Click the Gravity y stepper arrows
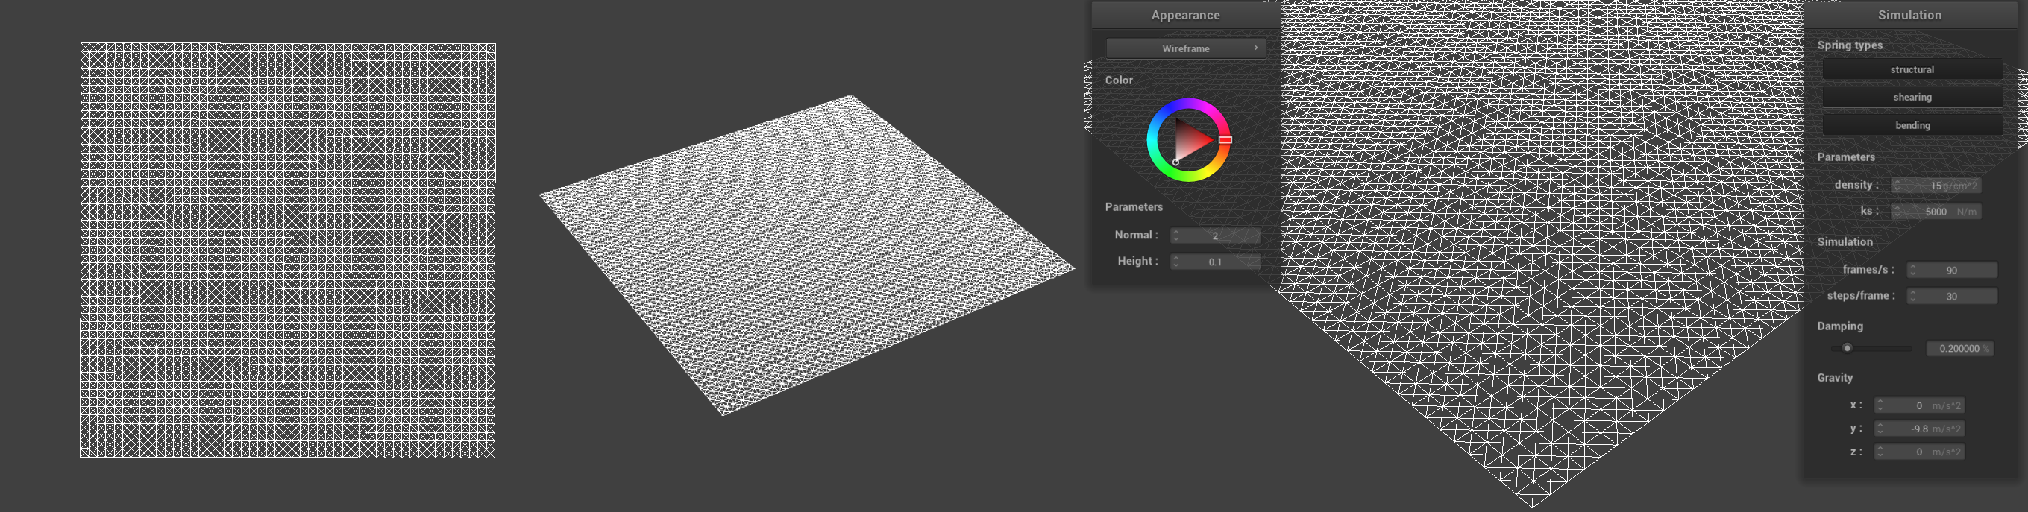This screenshot has height=512, width=2028. tap(1880, 429)
